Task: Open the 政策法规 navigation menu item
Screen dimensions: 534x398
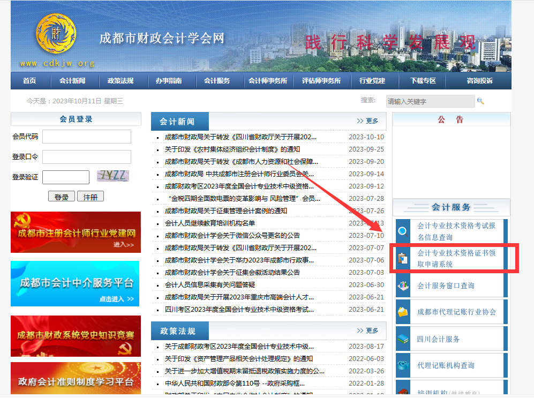Action: pyautogui.click(x=121, y=81)
